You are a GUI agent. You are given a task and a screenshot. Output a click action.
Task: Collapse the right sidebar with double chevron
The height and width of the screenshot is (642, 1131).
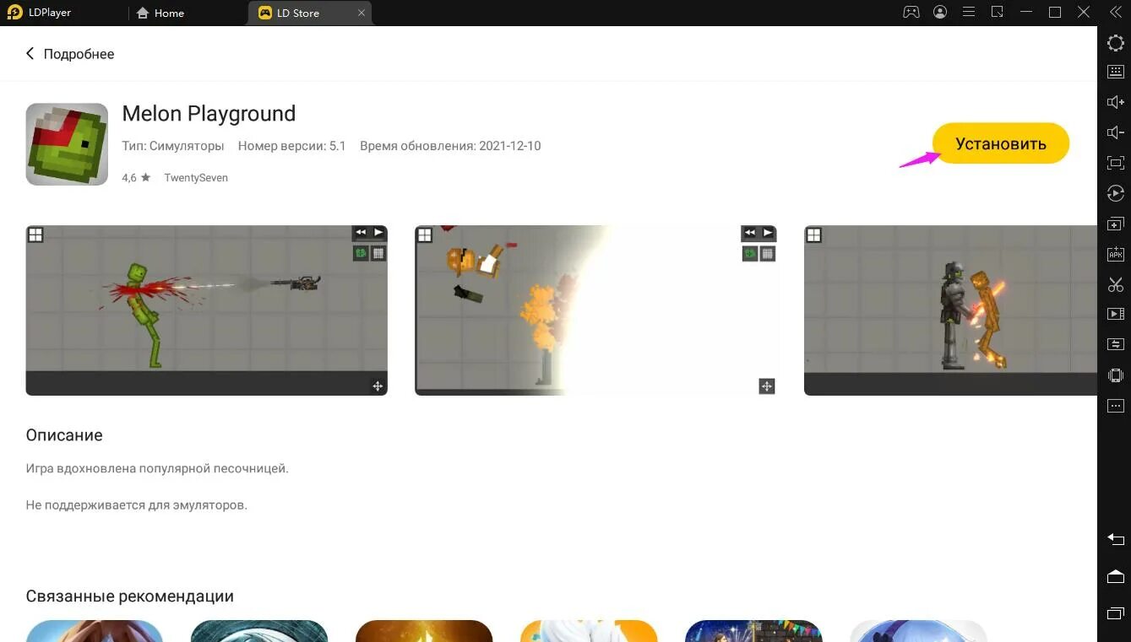pyautogui.click(x=1116, y=13)
